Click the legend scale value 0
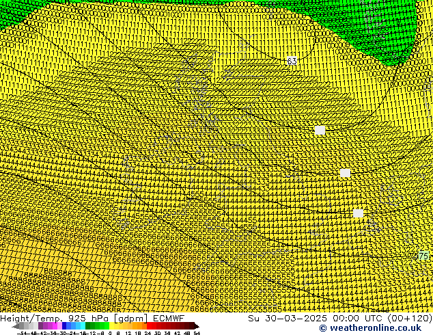 pyautogui.click(x=110, y=334)
